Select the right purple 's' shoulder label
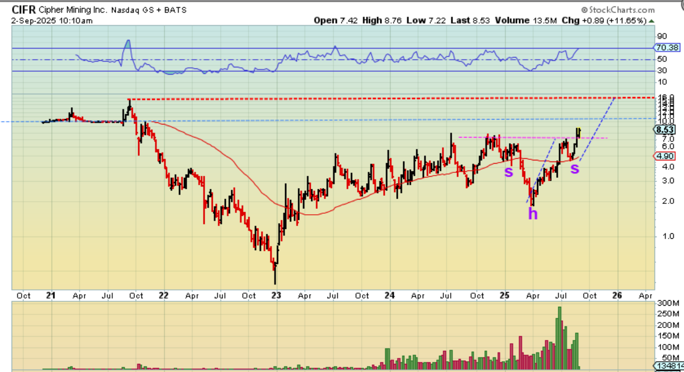The height and width of the screenshot is (372, 684). click(x=575, y=169)
